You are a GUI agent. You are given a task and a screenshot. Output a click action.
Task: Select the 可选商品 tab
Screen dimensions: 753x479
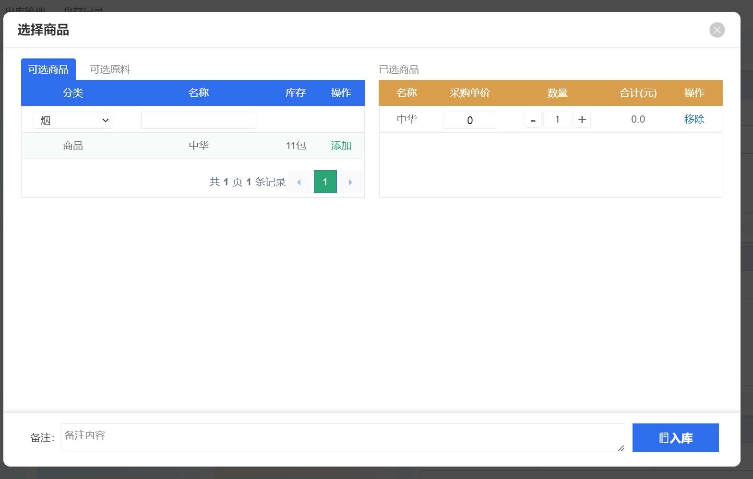tap(48, 69)
